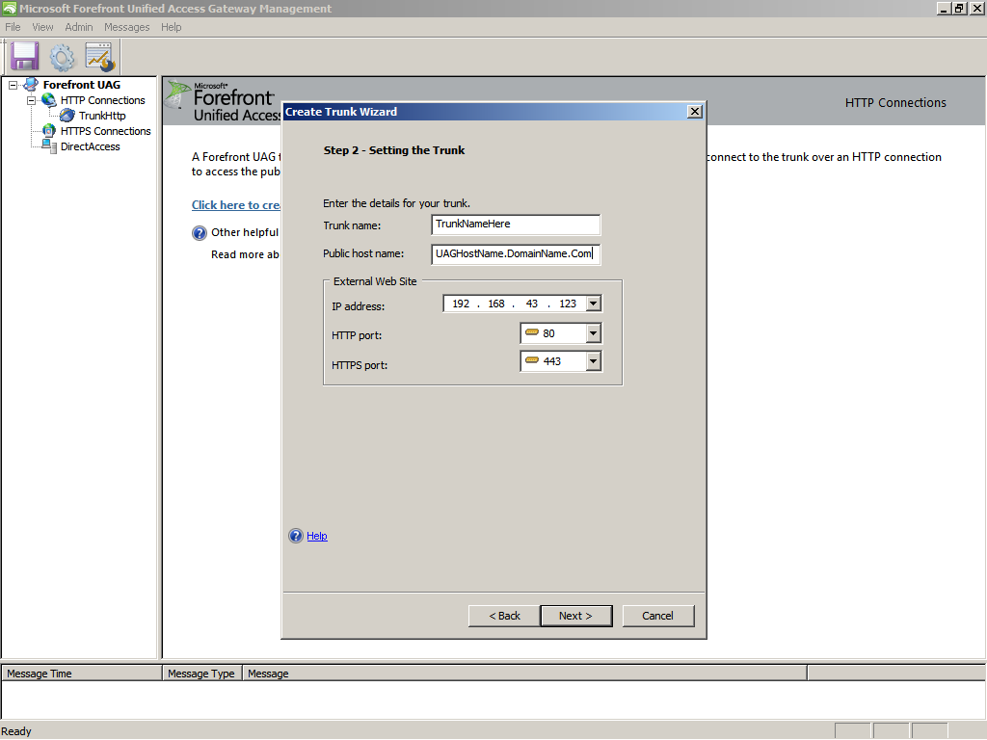Minimize the main application window
Viewport: 987px width, 740px height.
(945, 8)
